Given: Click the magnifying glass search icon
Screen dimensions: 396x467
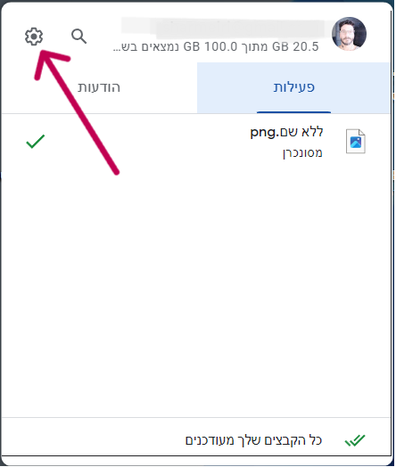Looking at the screenshot, I should [x=79, y=37].
